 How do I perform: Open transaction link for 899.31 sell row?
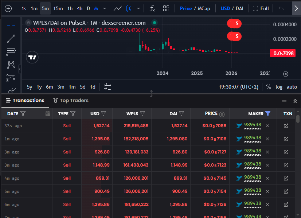[286, 178]
